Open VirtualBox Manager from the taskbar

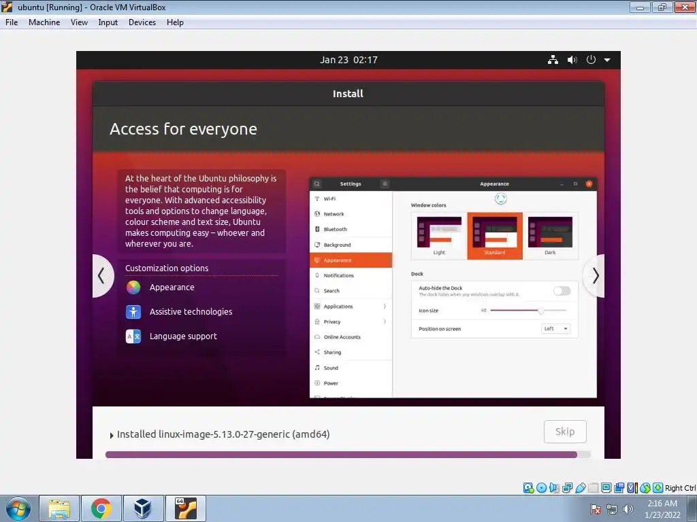143,508
